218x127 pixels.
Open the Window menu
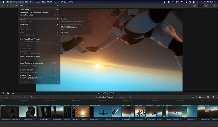coord(64,2)
